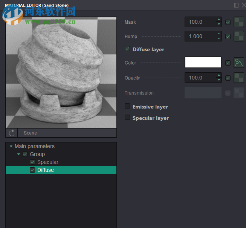Increase the Bump value with up arrow
This screenshot has height=228, width=246.
coord(219,34)
